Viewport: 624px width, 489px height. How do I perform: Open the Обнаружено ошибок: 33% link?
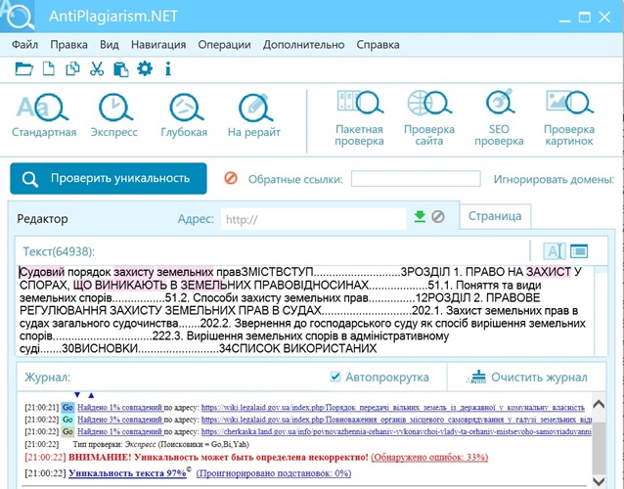point(429,457)
